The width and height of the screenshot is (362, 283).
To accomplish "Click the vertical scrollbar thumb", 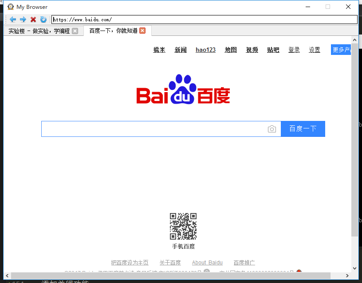I will click(x=354, y=140).
